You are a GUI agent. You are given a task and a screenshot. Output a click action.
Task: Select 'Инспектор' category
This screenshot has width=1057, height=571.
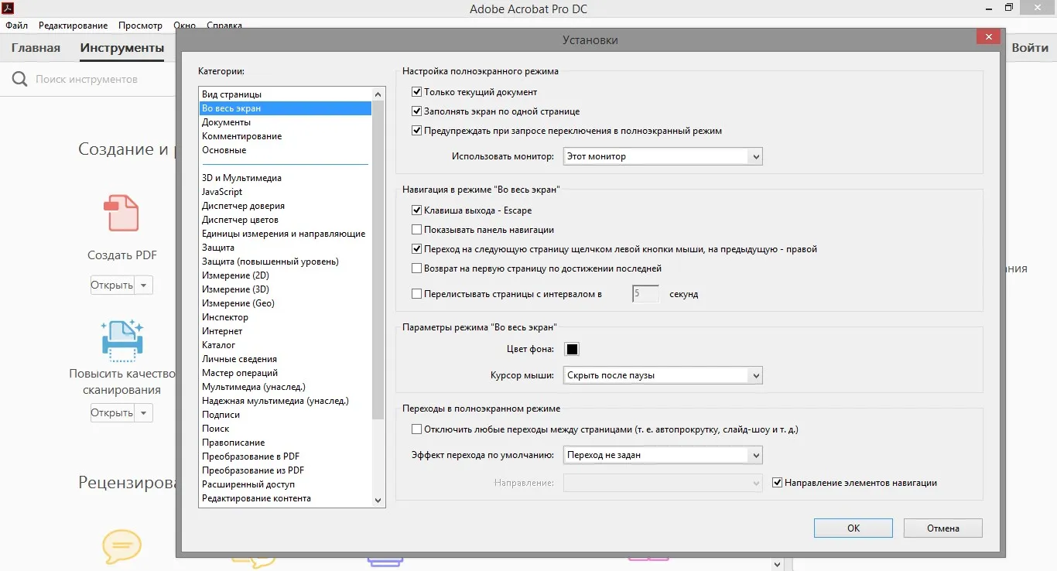coord(286,317)
